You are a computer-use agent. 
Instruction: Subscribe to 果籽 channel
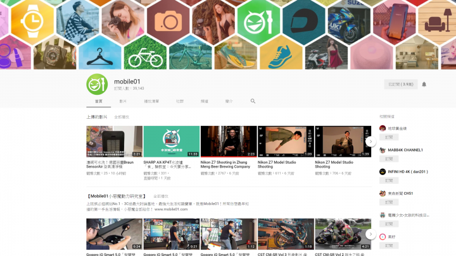pos(389,245)
